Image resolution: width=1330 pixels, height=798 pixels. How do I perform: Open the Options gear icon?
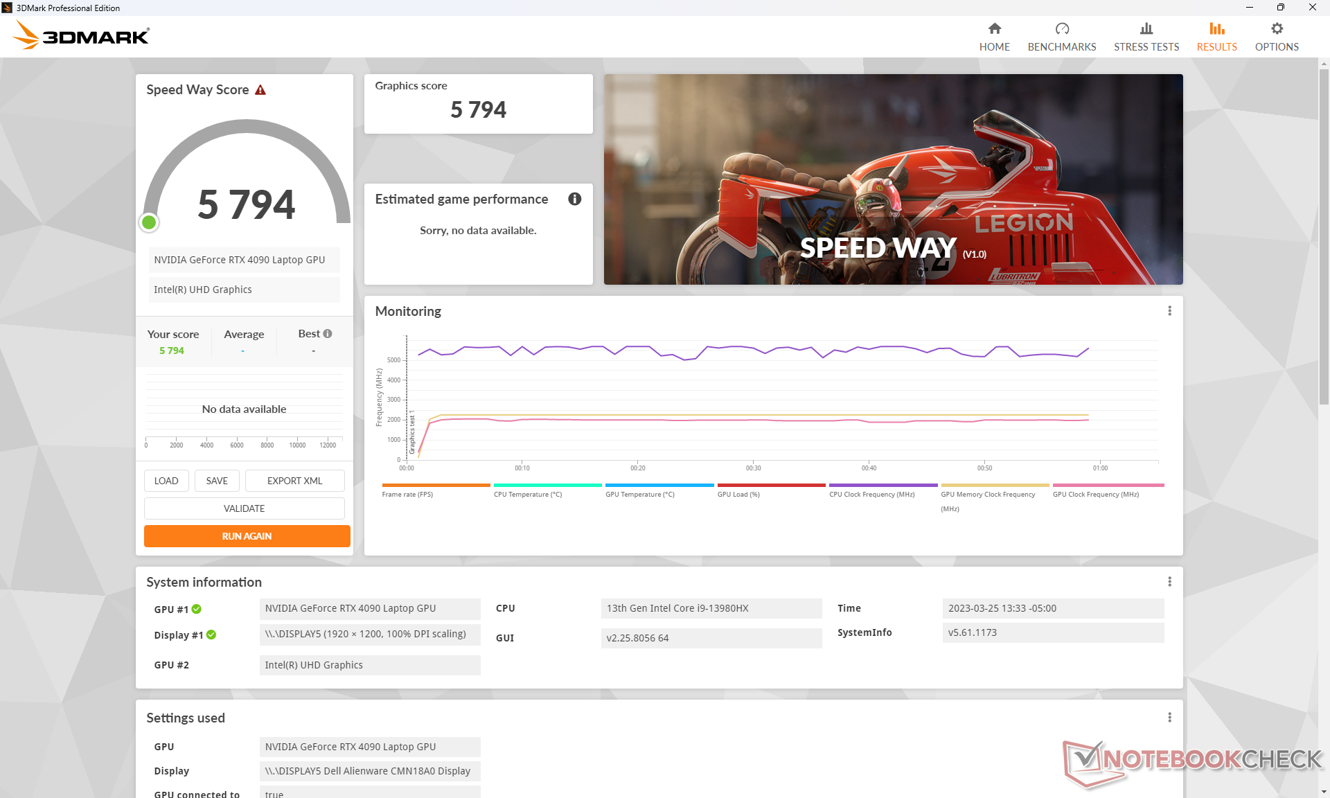(1276, 28)
